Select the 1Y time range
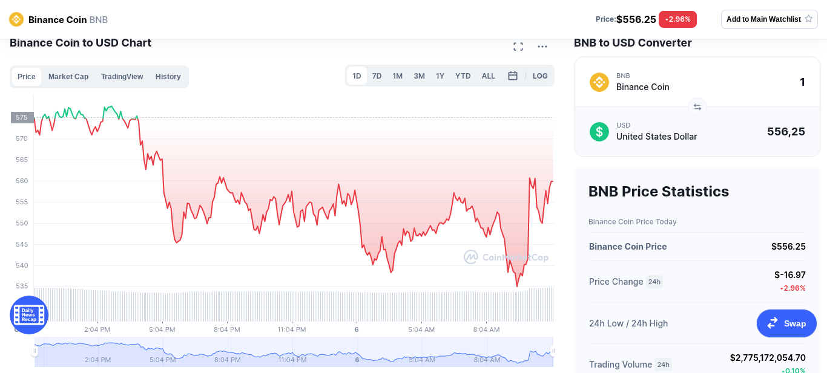 (440, 76)
